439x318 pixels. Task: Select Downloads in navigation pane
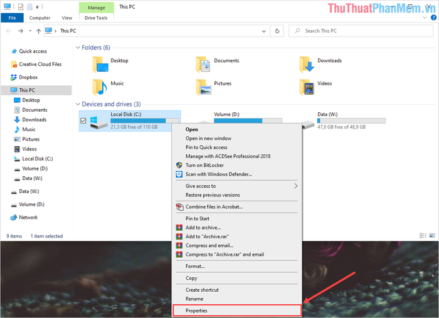pyautogui.click(x=36, y=120)
